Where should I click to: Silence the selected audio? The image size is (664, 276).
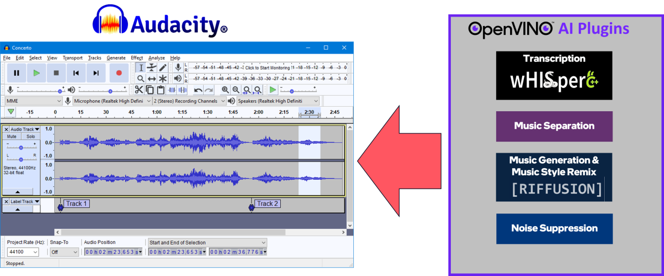[183, 90]
